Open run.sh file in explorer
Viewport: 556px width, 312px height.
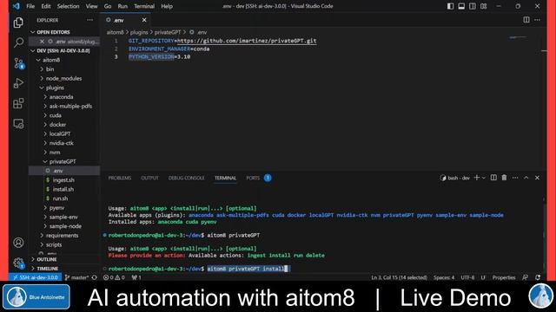tap(64, 198)
